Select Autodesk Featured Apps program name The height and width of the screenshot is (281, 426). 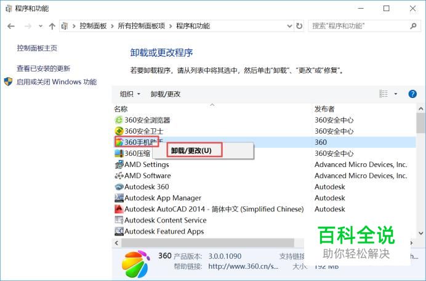point(164,232)
